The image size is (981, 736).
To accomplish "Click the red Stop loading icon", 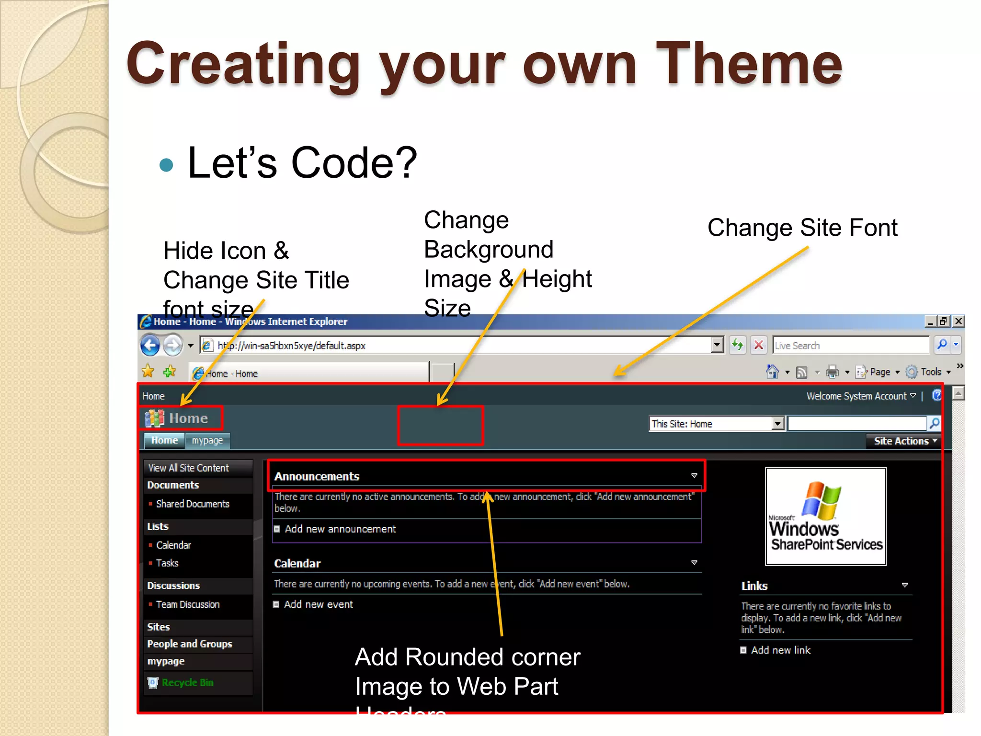I will [x=759, y=345].
